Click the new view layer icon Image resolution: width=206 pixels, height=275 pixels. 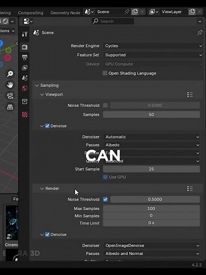192,12
